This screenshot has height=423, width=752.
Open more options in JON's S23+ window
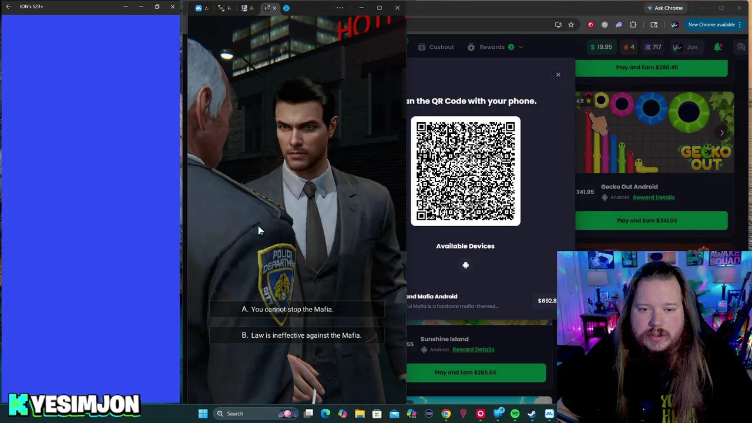(x=125, y=6)
